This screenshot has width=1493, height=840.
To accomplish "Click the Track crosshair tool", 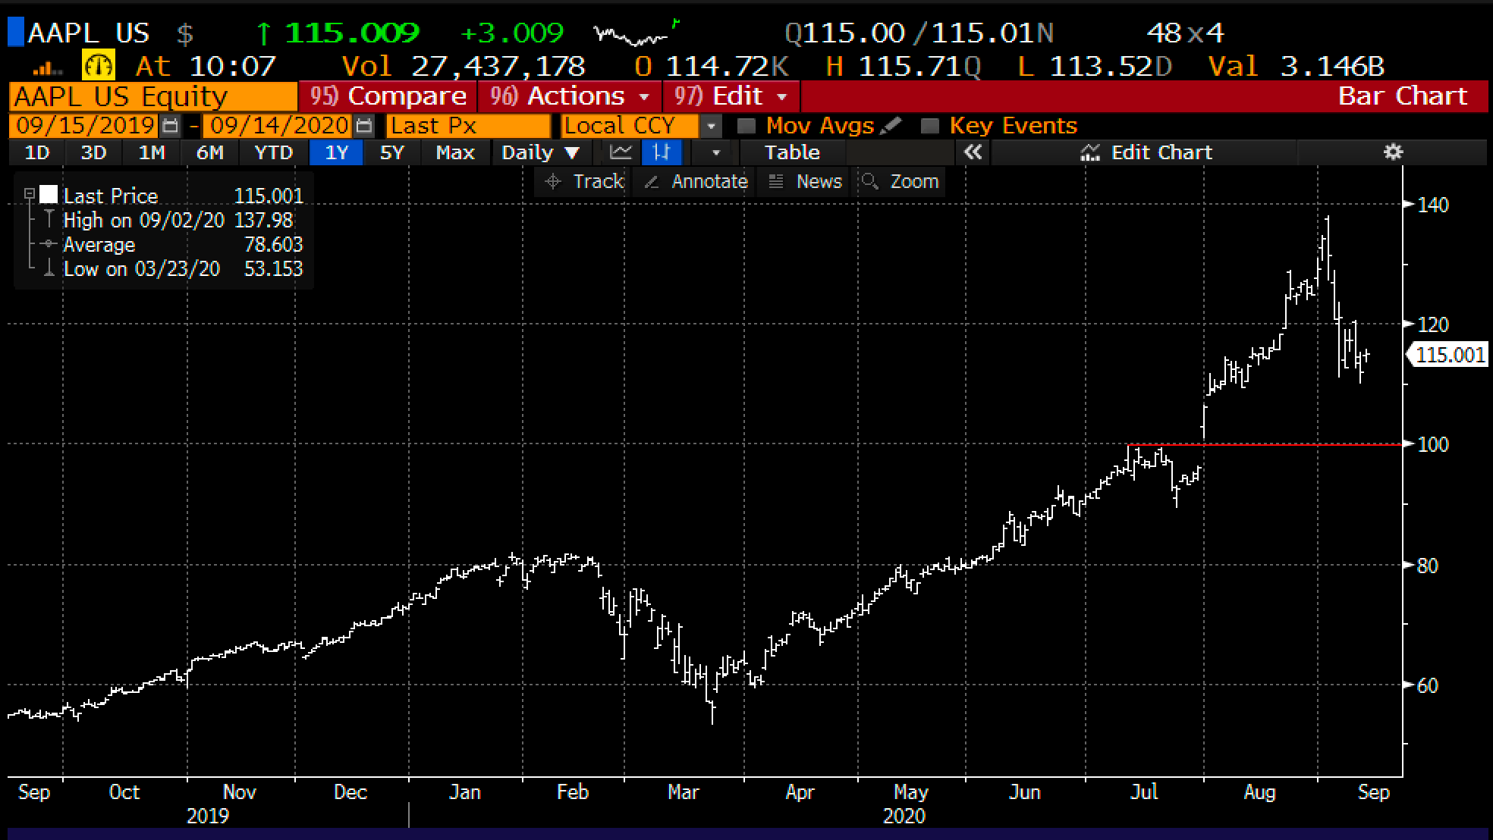I will [584, 182].
